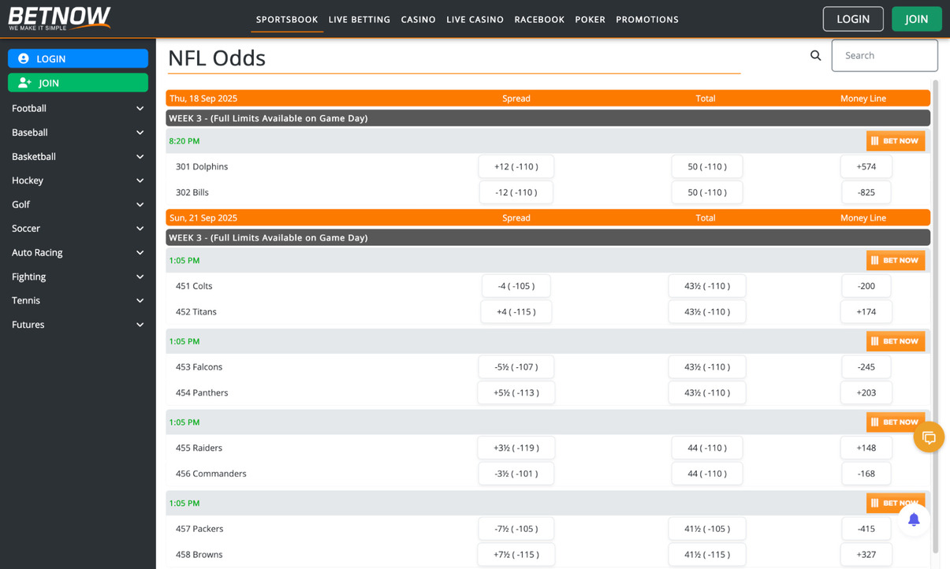Open Promotions from the top navigation

coord(647,20)
